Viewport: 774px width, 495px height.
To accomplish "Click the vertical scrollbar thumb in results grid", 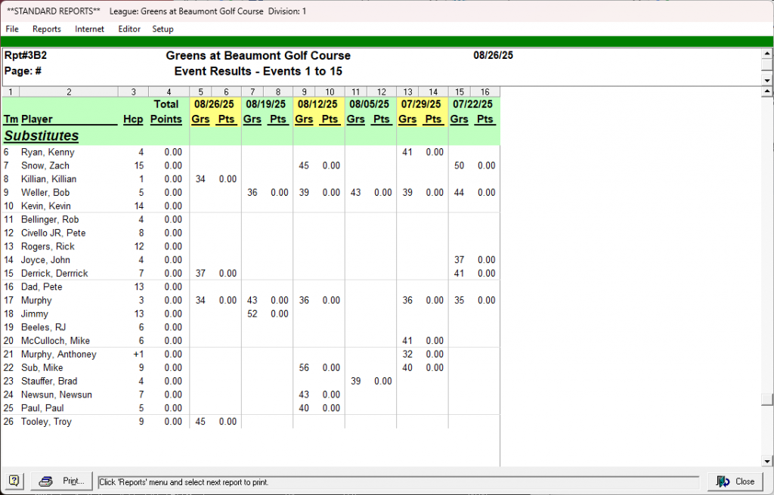I will [767, 400].
